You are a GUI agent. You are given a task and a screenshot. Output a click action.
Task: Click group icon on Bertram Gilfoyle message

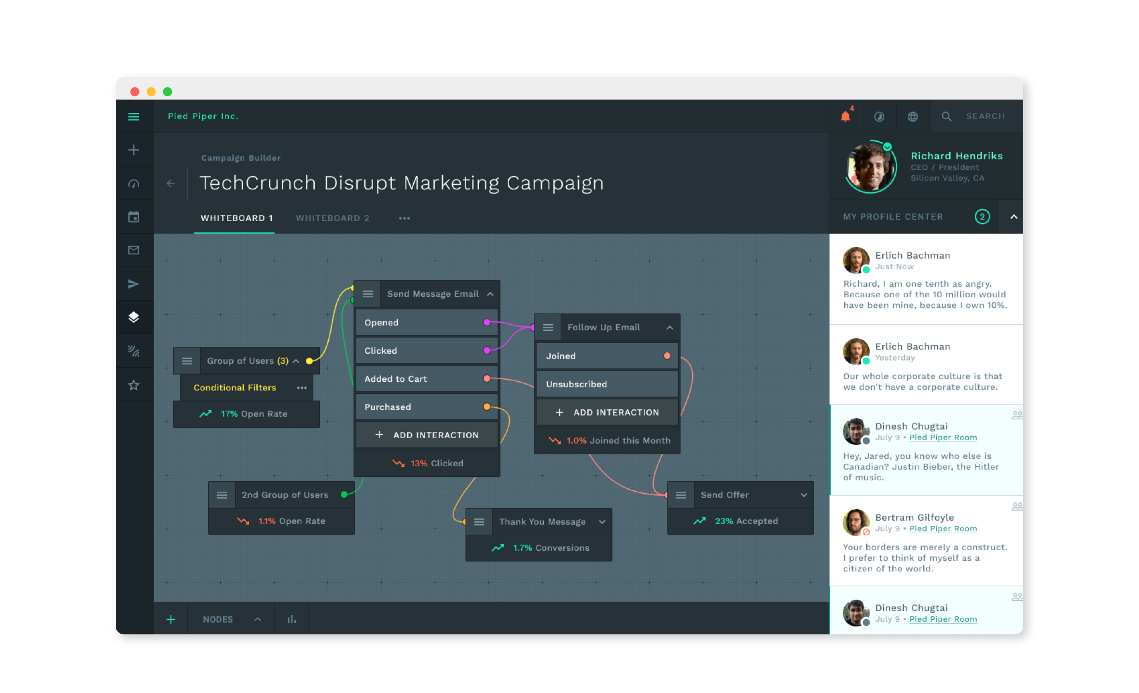pyautogui.click(x=1017, y=506)
